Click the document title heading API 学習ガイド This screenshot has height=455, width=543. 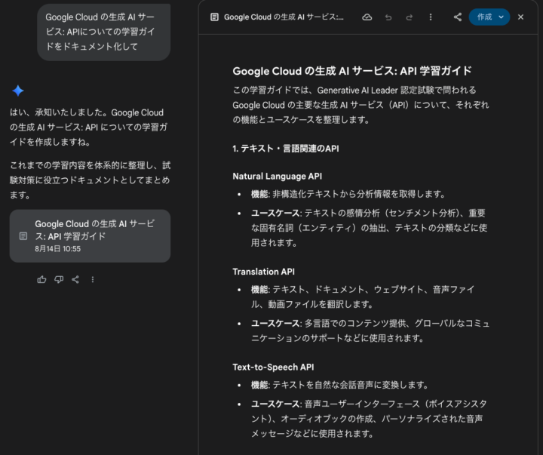352,71
